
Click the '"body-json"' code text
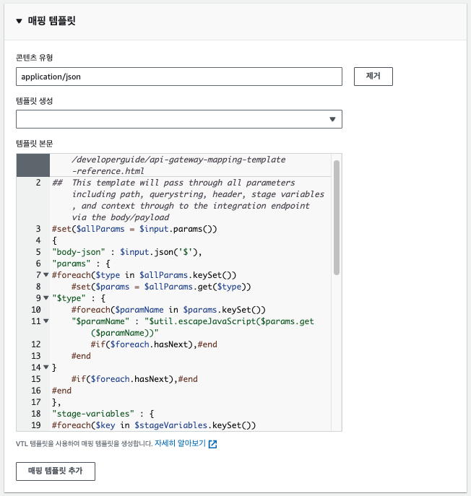pyautogui.click(x=79, y=252)
